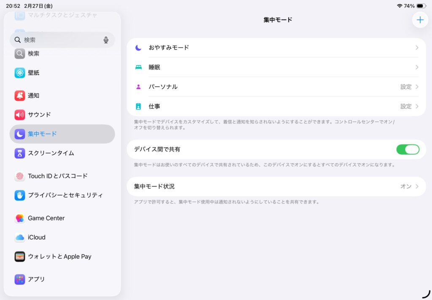Tap the iCloud cloud icon
Viewport: 432px width, 300px height.
point(20,237)
